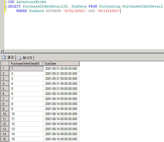The height and width of the screenshot is (142, 164).
Task: Click the FROM keyword in the query
Action: tap(93, 6)
